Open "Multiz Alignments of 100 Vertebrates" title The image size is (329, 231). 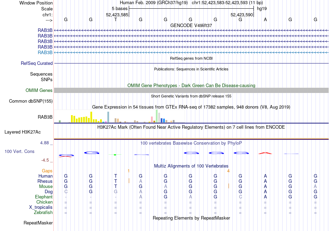(191, 166)
